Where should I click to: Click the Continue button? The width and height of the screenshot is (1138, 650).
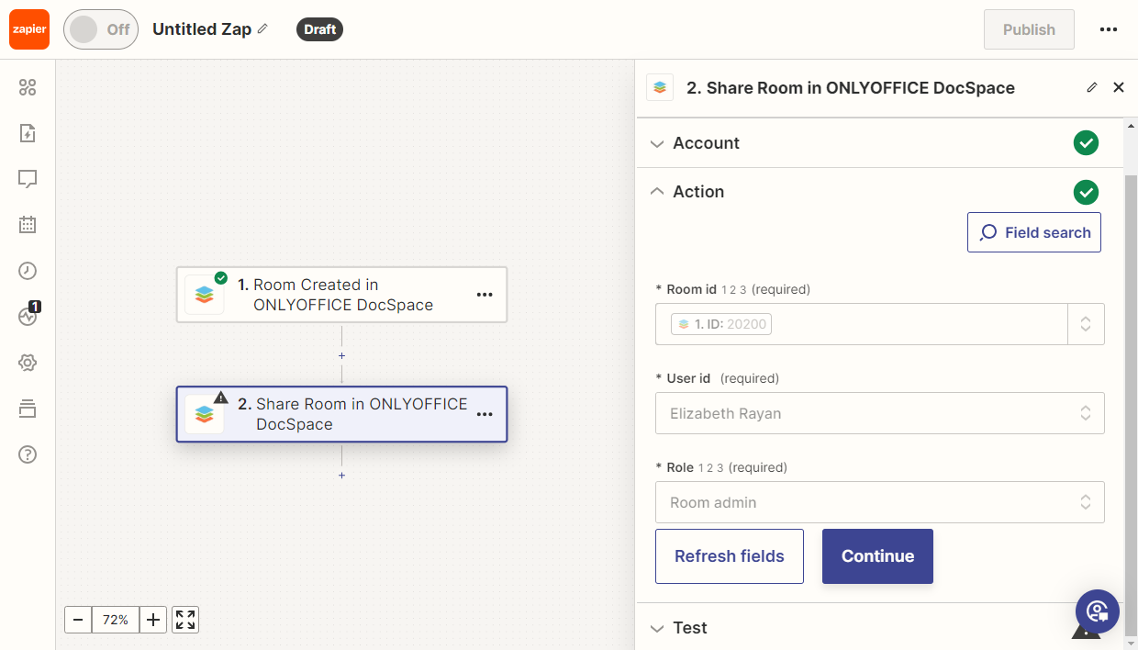pos(877,556)
